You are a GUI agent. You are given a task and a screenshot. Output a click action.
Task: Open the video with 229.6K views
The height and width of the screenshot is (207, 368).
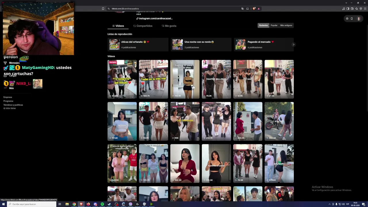pyautogui.click(x=279, y=164)
